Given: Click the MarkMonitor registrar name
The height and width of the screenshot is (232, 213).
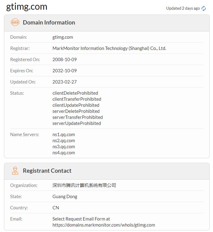Looking at the screenshot, I should (x=109, y=48).
